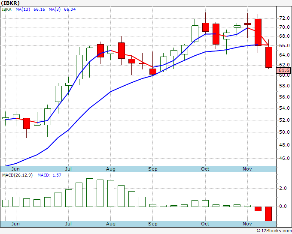292x234 pixels.
Task: Click the 2.0 label on MACD axis
Action: tap(283, 188)
